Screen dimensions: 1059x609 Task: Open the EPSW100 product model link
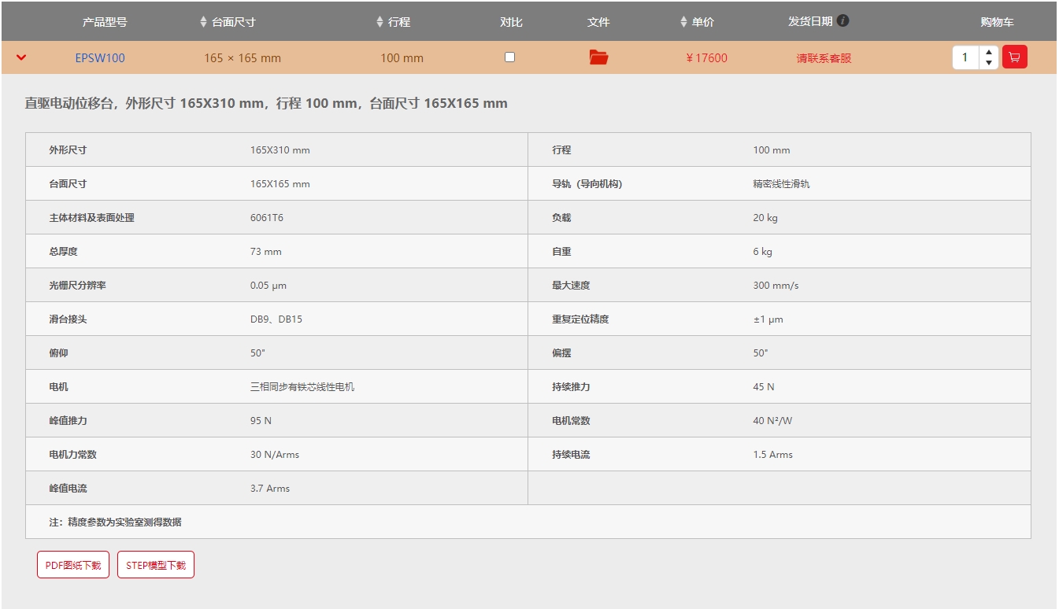(x=100, y=58)
